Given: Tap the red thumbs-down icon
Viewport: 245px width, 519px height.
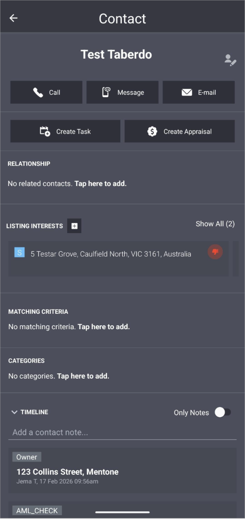Looking at the screenshot, I should click(215, 252).
